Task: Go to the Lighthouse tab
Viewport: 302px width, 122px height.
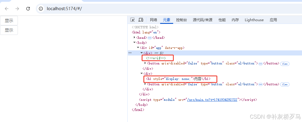Action: click(254, 20)
